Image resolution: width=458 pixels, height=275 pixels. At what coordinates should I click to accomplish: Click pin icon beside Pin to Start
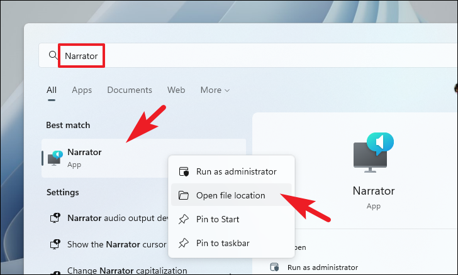pos(184,219)
